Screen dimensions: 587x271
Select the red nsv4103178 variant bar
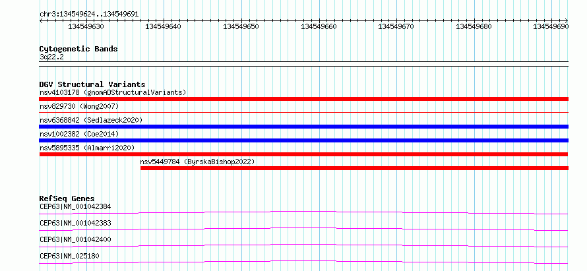pos(303,99)
